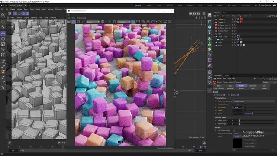
Task: Click the MoGraph Cloner icon in object palette
Action: tap(209, 44)
